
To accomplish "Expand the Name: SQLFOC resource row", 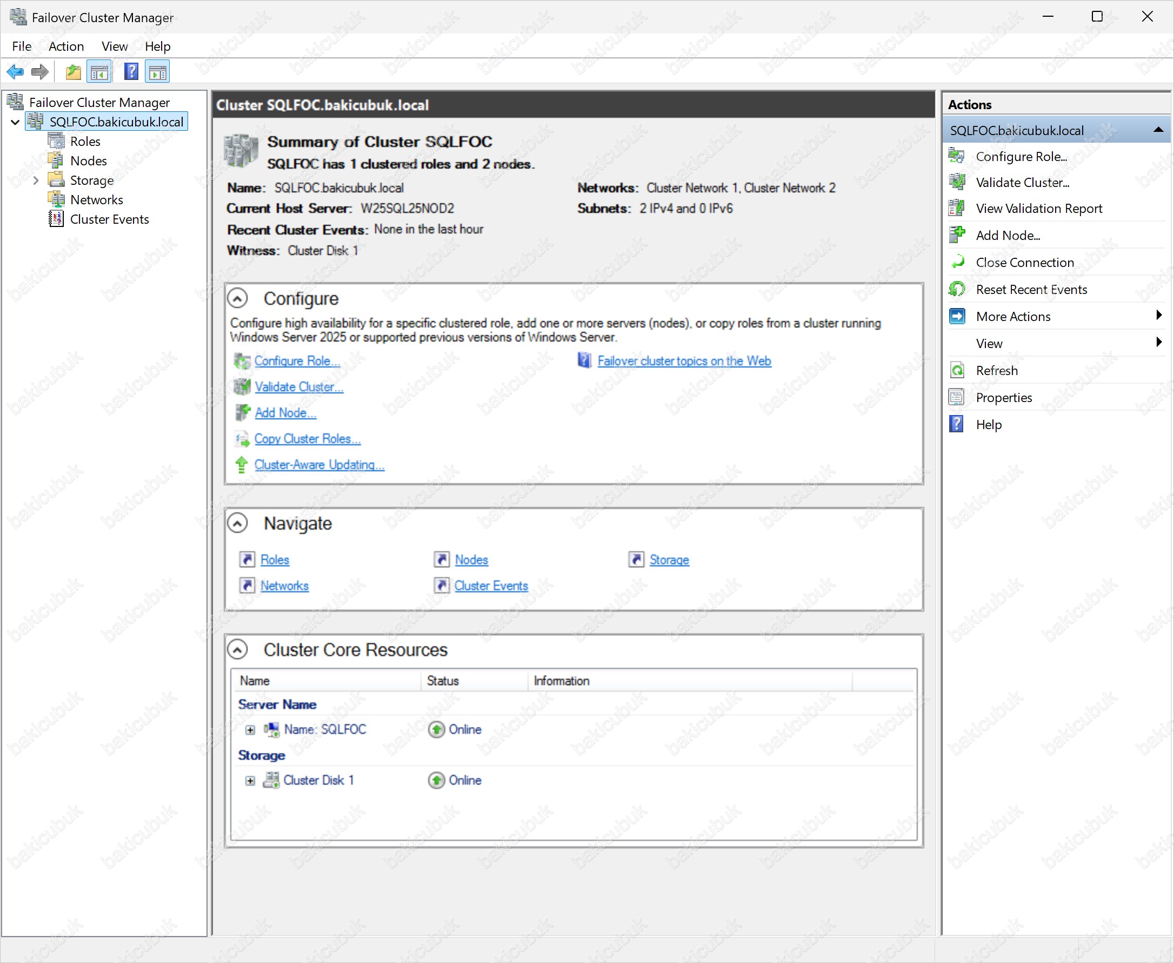I will pyautogui.click(x=250, y=730).
